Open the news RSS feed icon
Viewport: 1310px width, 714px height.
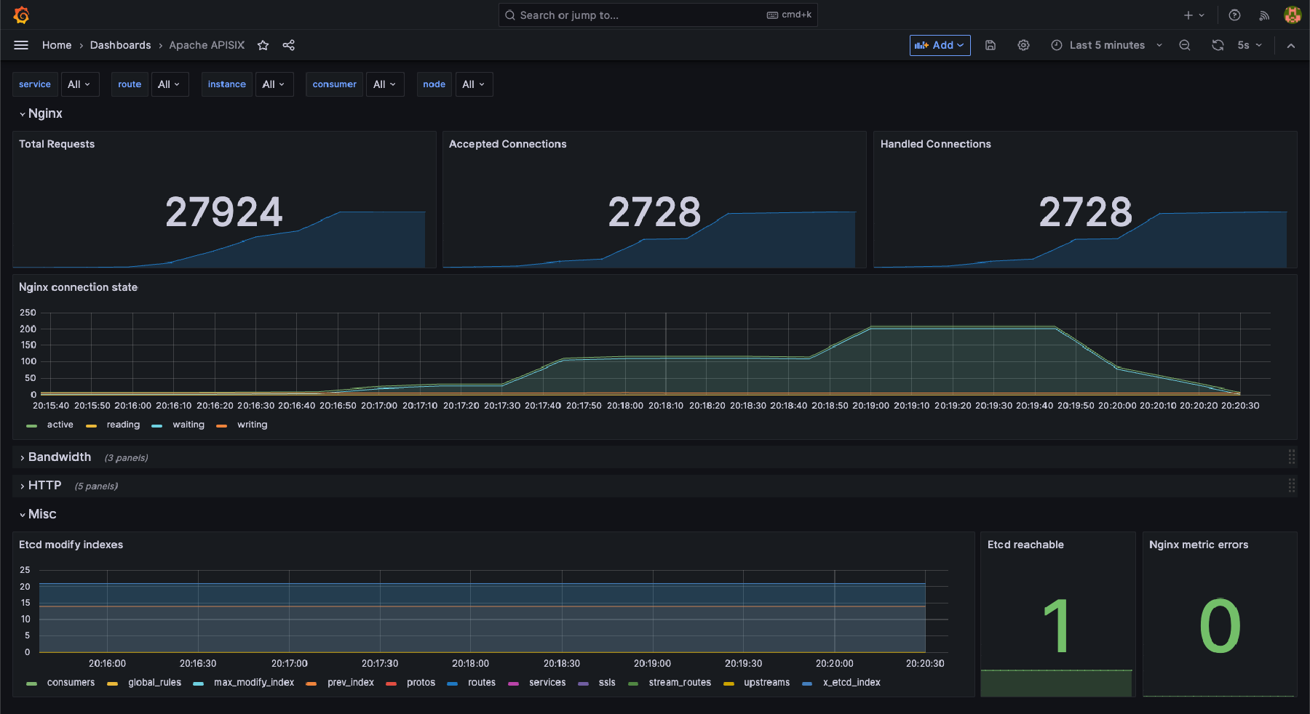(x=1264, y=15)
